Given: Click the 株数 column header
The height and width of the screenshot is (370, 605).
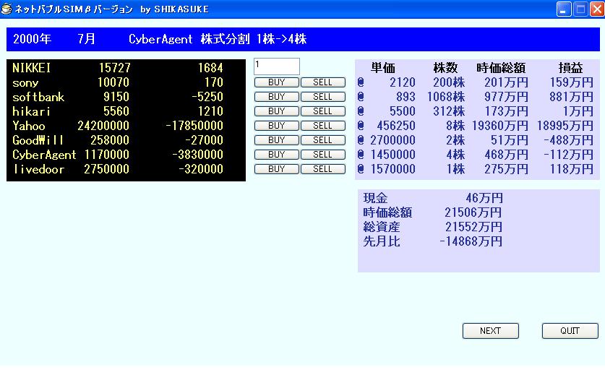Looking at the screenshot, I should pos(445,68).
